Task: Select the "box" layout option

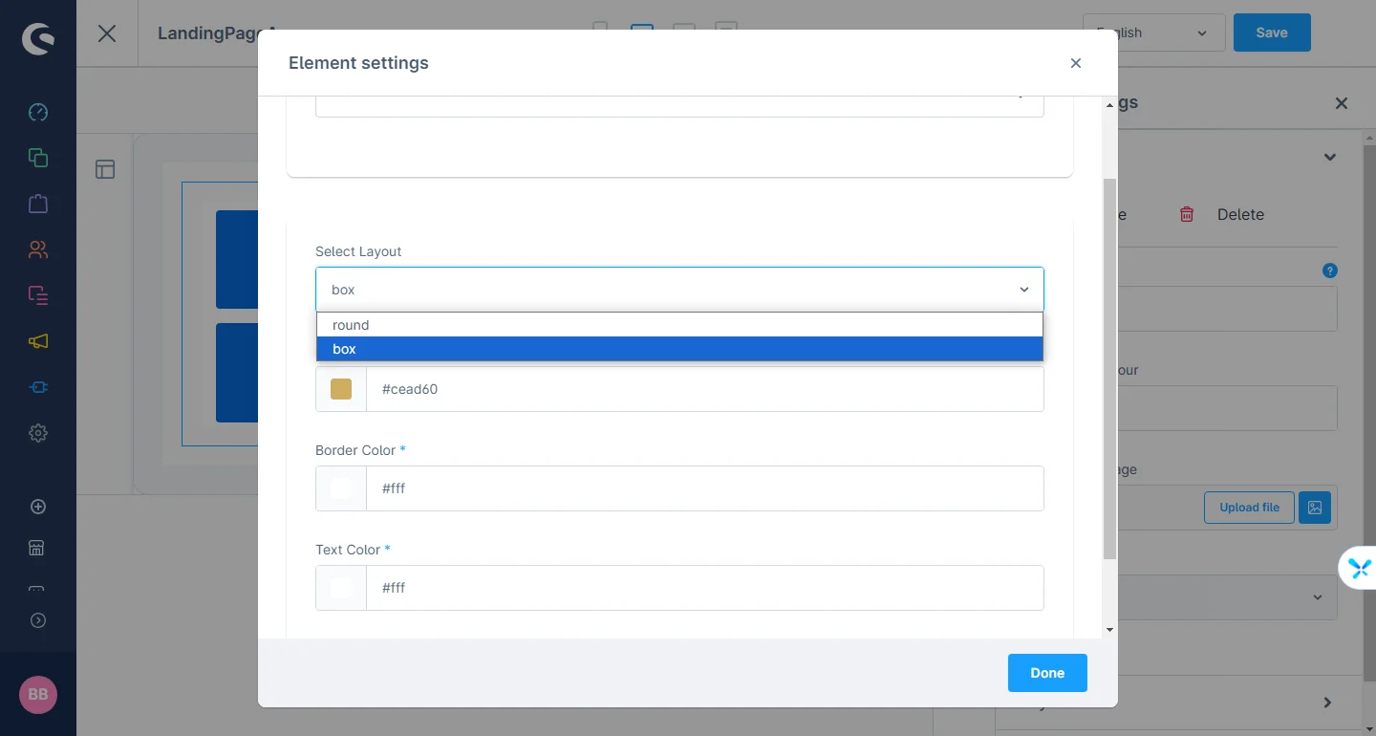Action: point(678,349)
